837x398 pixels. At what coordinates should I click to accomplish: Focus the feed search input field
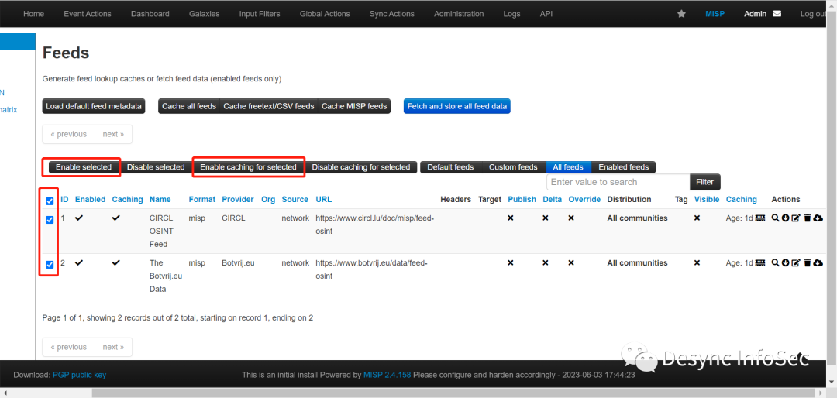[618, 182]
